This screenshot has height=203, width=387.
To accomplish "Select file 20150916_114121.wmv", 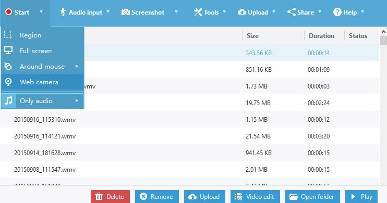I will [45, 136].
